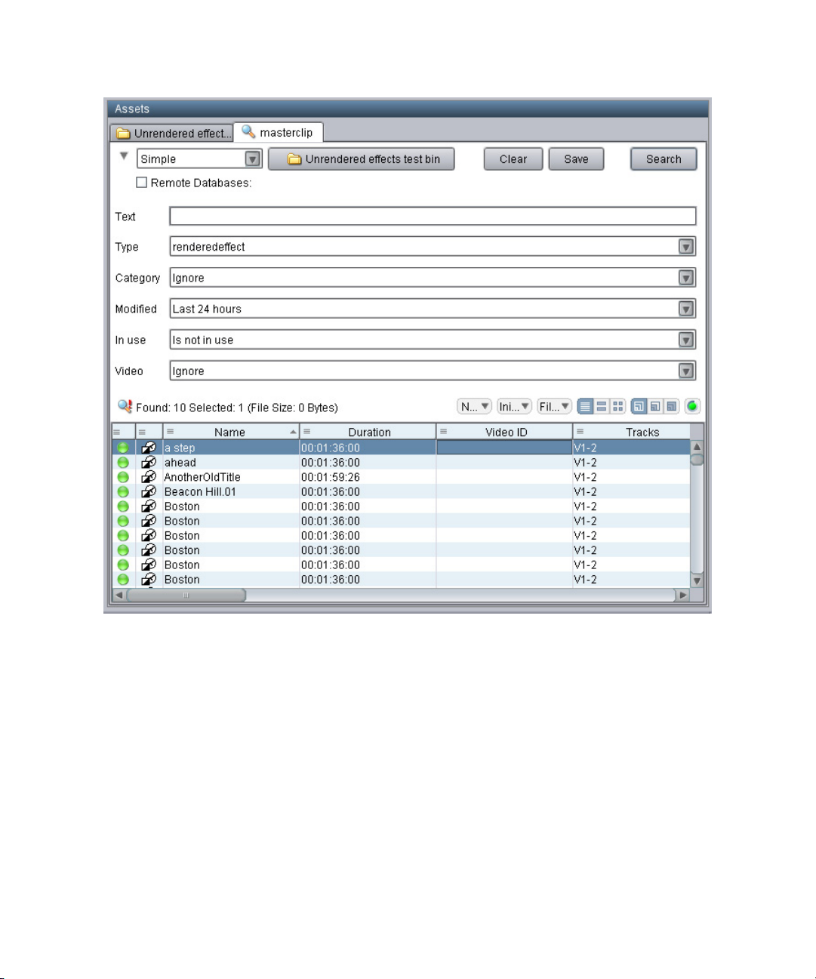The image size is (816, 979).
Task: Switch to text list view
Action: pos(585,407)
